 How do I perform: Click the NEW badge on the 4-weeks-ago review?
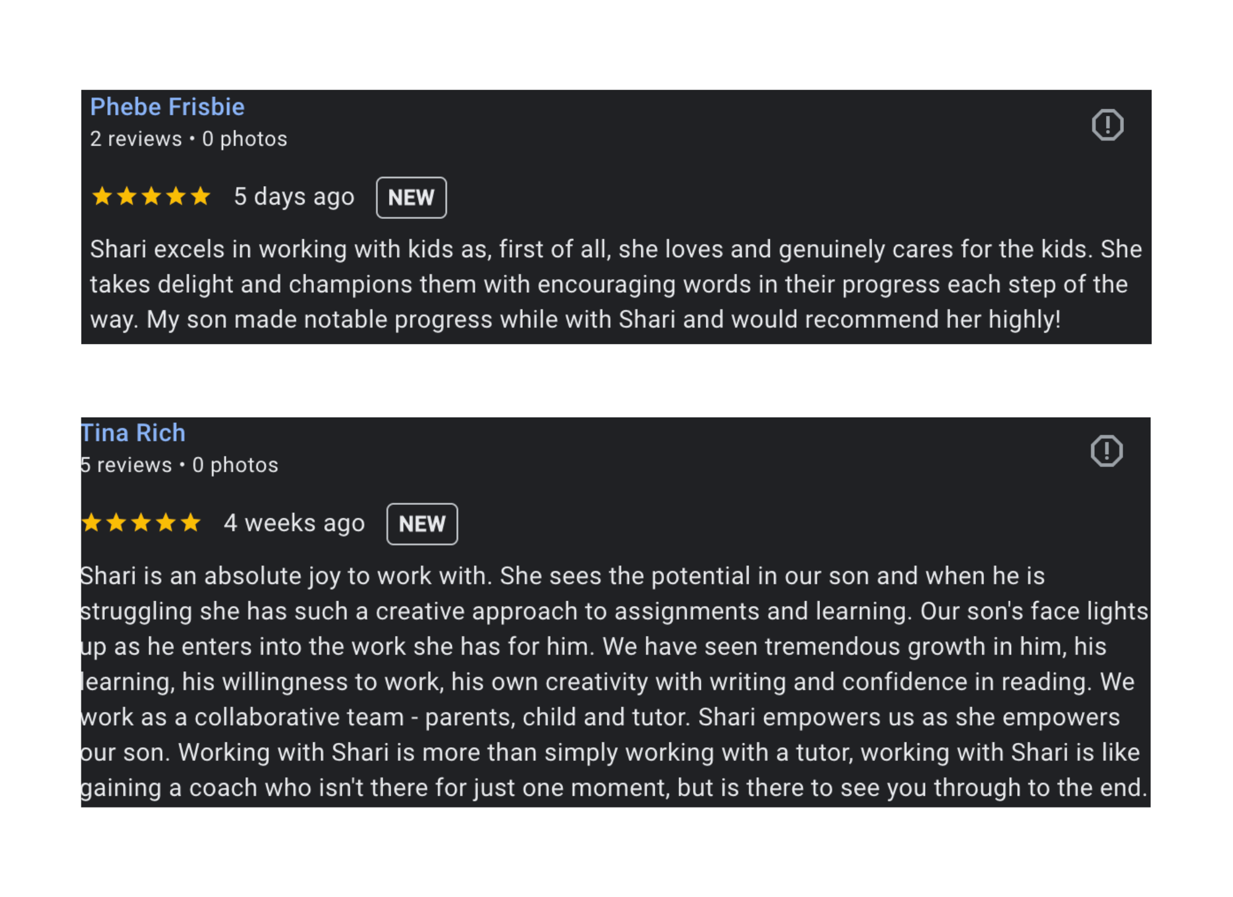point(422,524)
